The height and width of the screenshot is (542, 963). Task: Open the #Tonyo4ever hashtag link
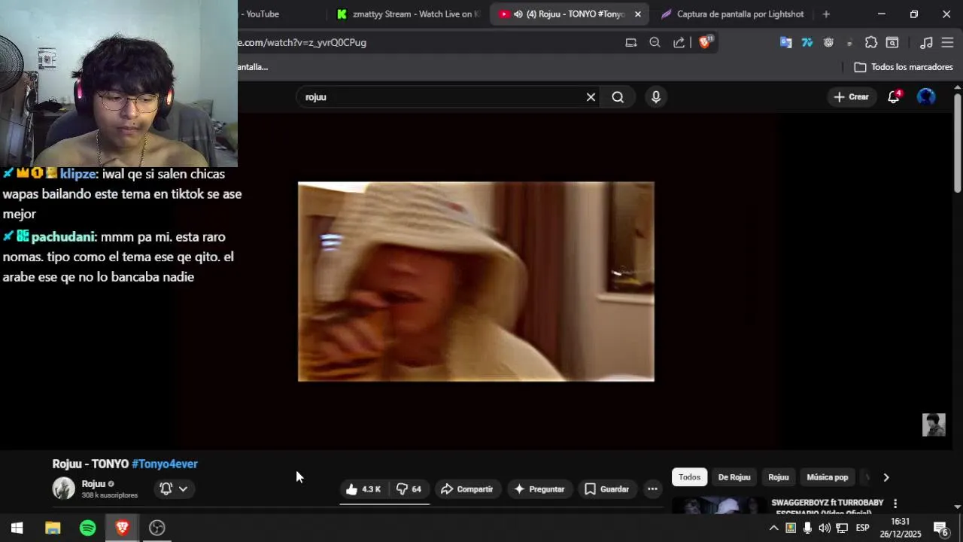pyautogui.click(x=165, y=464)
